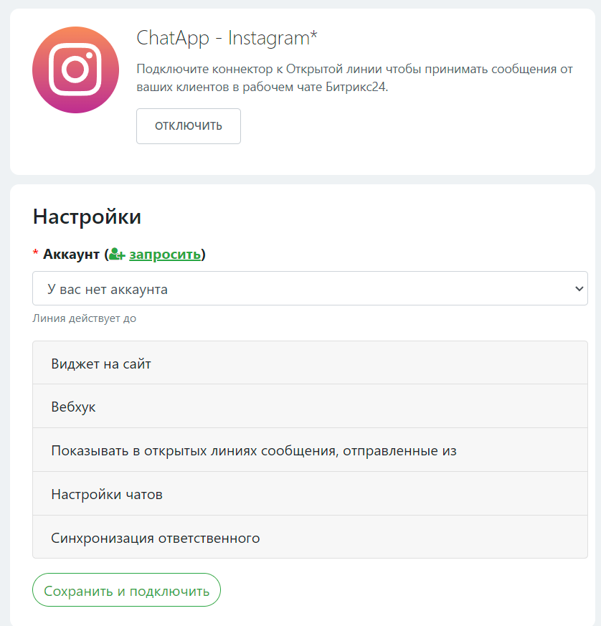Click the red required asterisk before Аккаунт
Image resolution: width=601 pixels, height=626 pixels.
click(x=36, y=252)
